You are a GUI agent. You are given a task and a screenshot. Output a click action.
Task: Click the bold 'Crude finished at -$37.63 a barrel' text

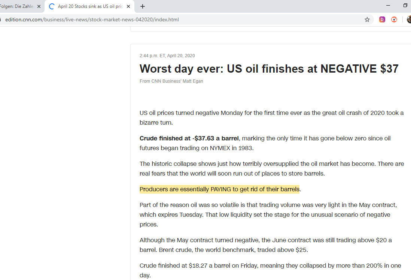(189, 139)
